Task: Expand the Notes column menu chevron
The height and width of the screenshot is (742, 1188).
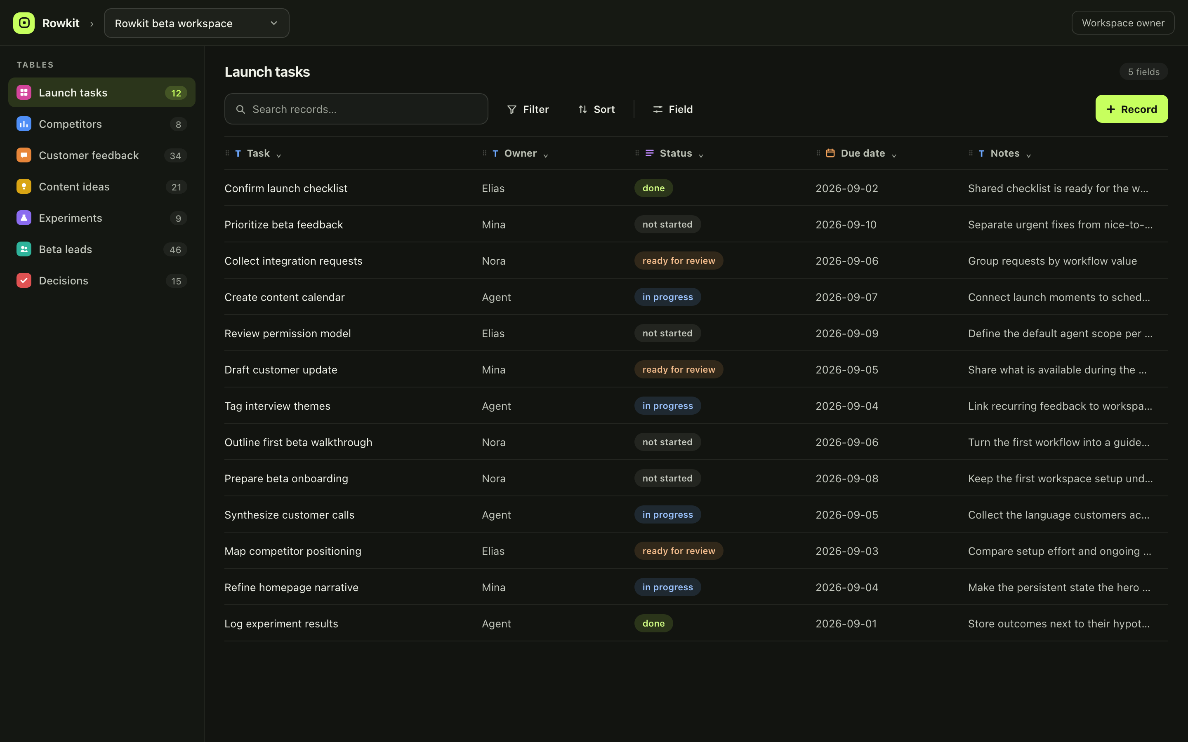Action: (1028, 155)
